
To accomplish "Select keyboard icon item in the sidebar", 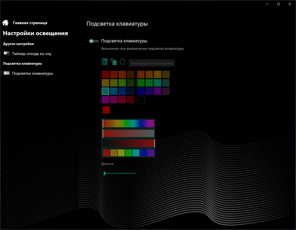I will 7,73.
